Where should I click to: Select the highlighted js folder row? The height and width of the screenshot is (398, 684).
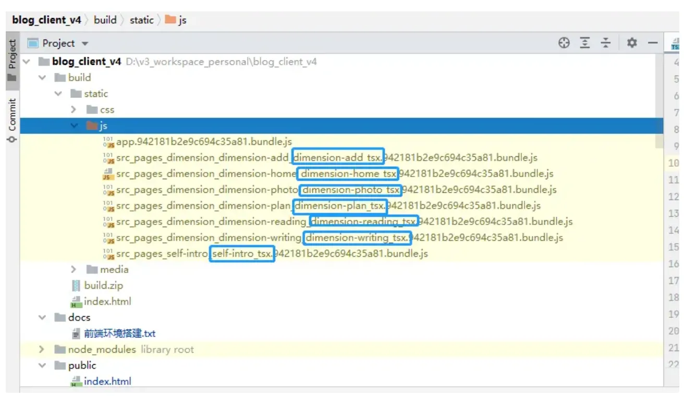(x=341, y=126)
